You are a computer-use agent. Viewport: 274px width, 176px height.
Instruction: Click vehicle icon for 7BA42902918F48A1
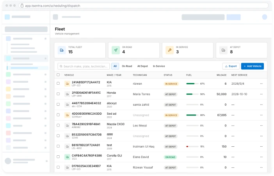(67, 126)
